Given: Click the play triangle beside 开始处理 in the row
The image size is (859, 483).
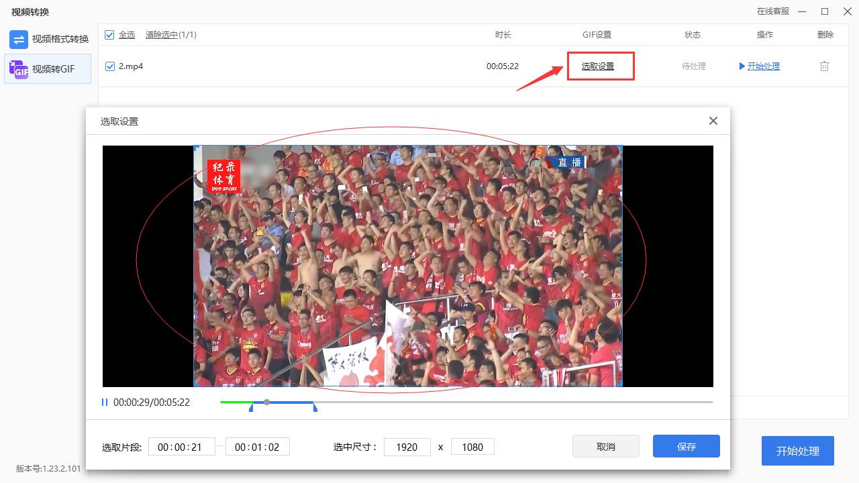Looking at the screenshot, I should pyautogui.click(x=741, y=66).
